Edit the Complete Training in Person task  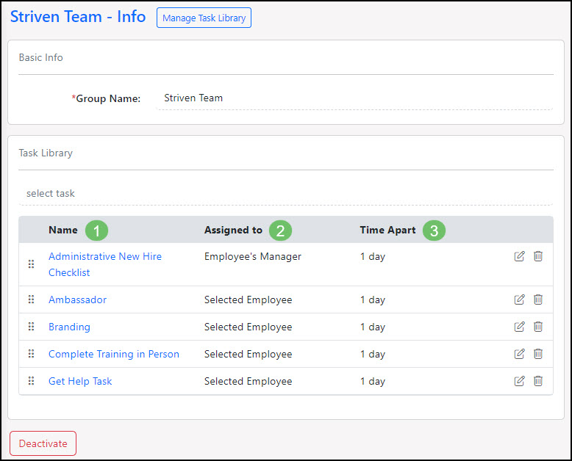tap(520, 354)
